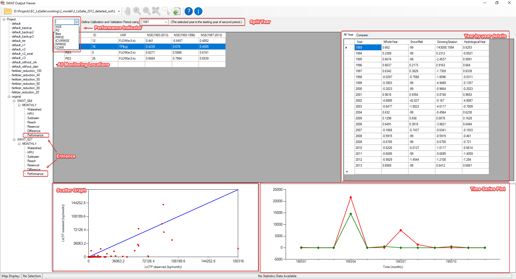Collapse the original scenario node

[x=9, y=97]
